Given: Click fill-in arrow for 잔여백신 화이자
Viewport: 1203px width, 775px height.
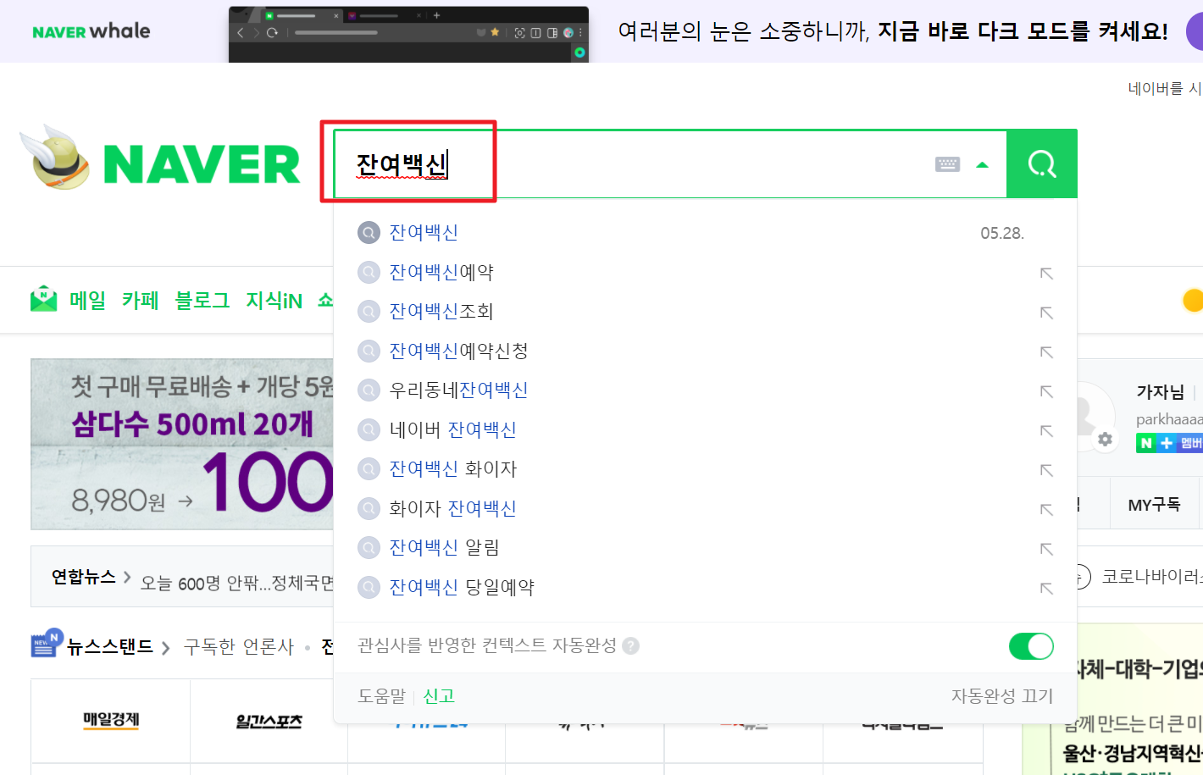Looking at the screenshot, I should click(x=1046, y=470).
